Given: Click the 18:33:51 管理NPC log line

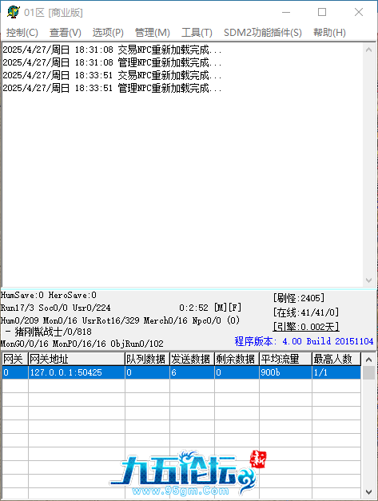Looking at the screenshot, I should [x=112, y=88].
